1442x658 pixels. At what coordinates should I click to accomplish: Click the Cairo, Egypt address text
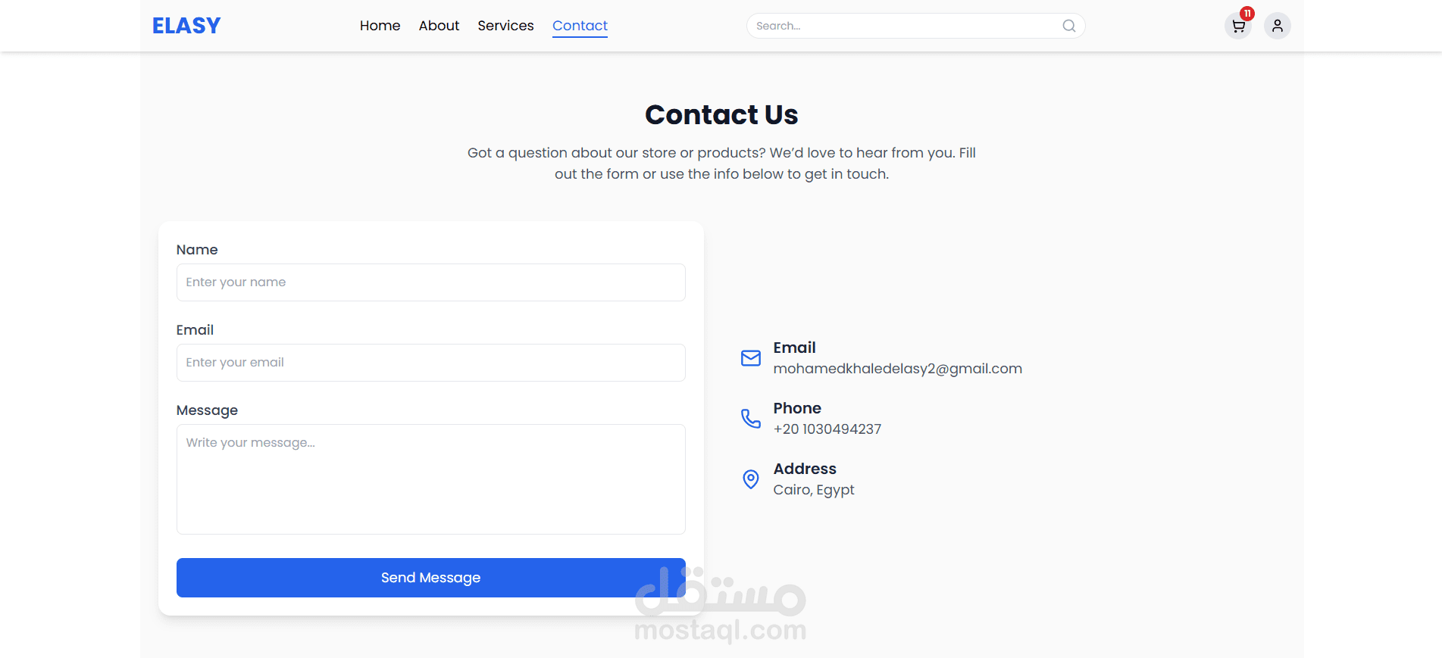(813, 490)
